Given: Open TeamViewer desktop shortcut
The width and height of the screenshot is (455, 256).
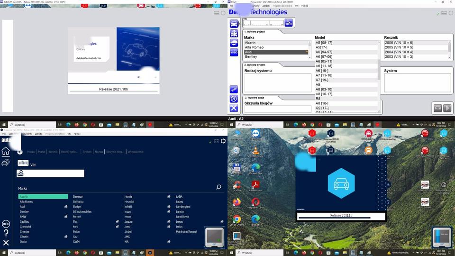Looking at the screenshot, I should click(255, 134).
